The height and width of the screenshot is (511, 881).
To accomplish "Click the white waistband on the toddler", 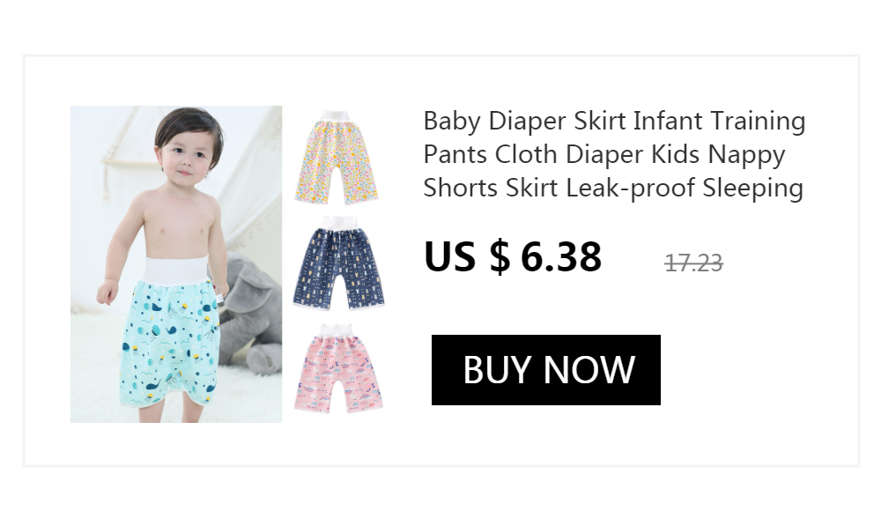I will (x=176, y=270).
